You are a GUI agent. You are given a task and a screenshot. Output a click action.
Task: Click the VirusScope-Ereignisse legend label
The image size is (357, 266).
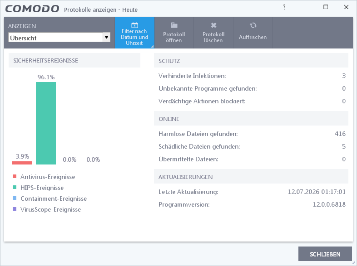click(50, 209)
